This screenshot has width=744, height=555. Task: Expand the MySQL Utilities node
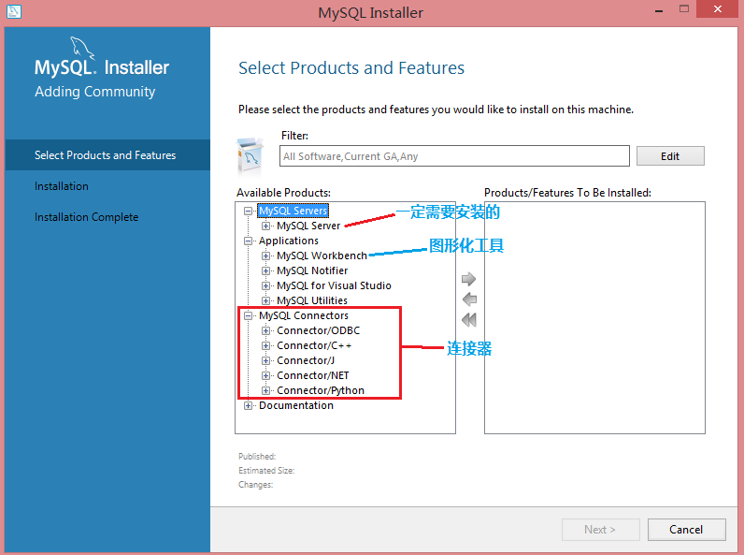click(x=265, y=300)
